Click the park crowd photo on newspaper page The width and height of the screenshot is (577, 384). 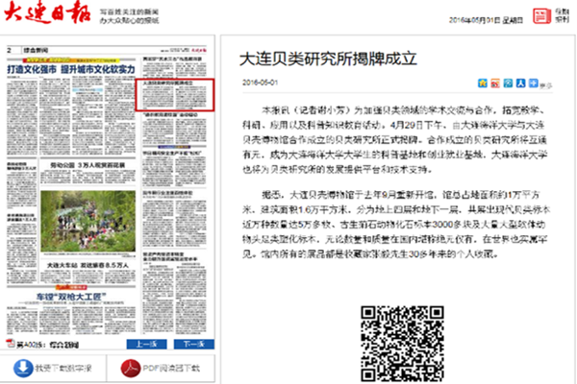click(x=88, y=221)
